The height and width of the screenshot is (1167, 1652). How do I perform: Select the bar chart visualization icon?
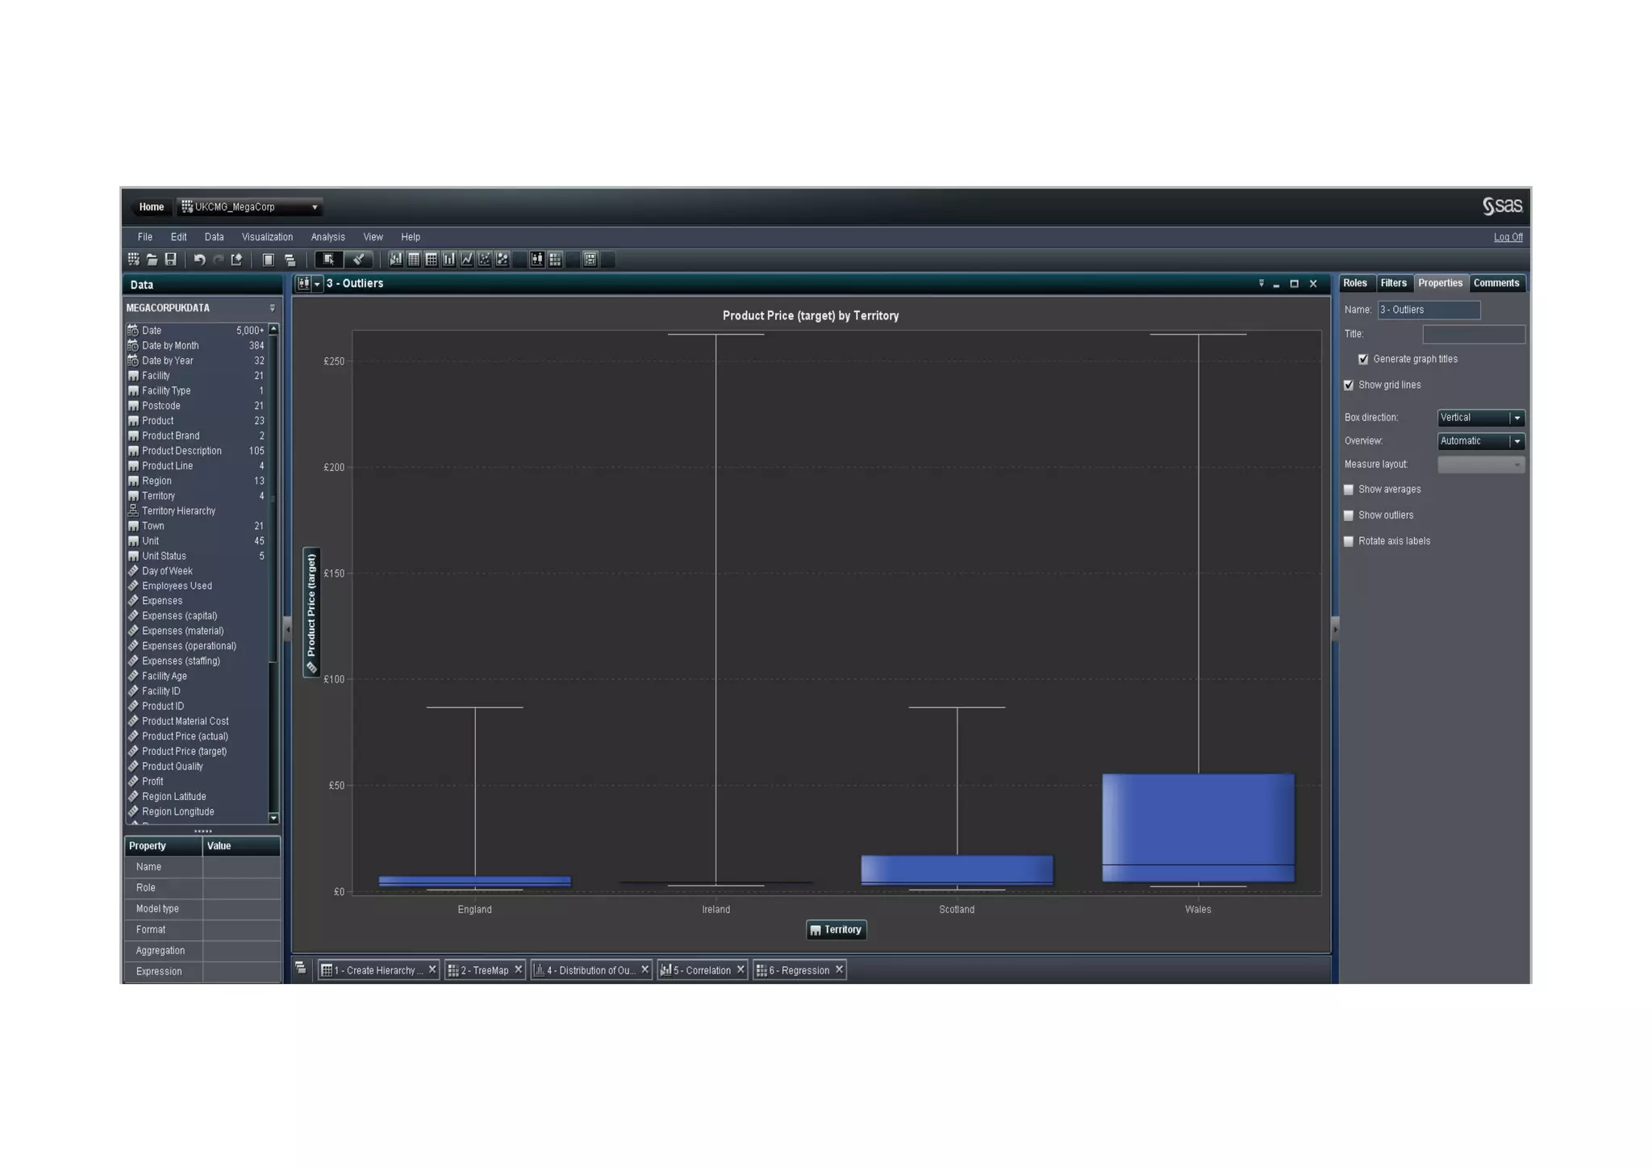pyautogui.click(x=449, y=260)
